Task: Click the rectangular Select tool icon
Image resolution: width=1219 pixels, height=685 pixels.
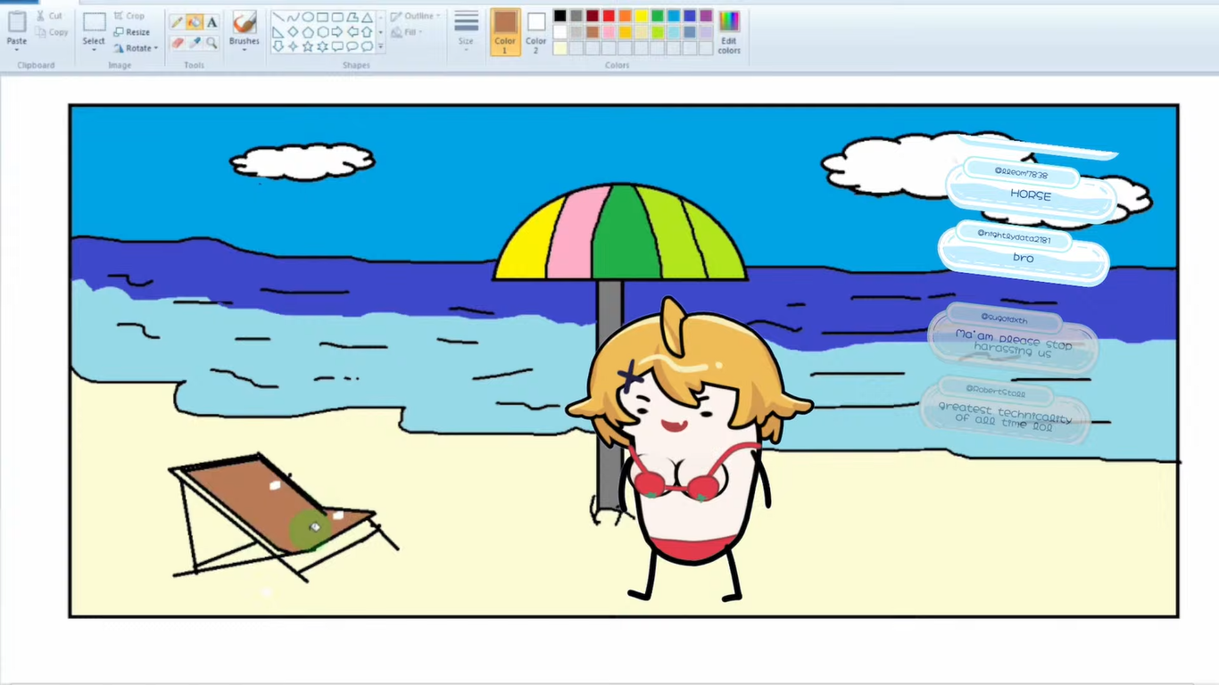Action: pyautogui.click(x=94, y=21)
